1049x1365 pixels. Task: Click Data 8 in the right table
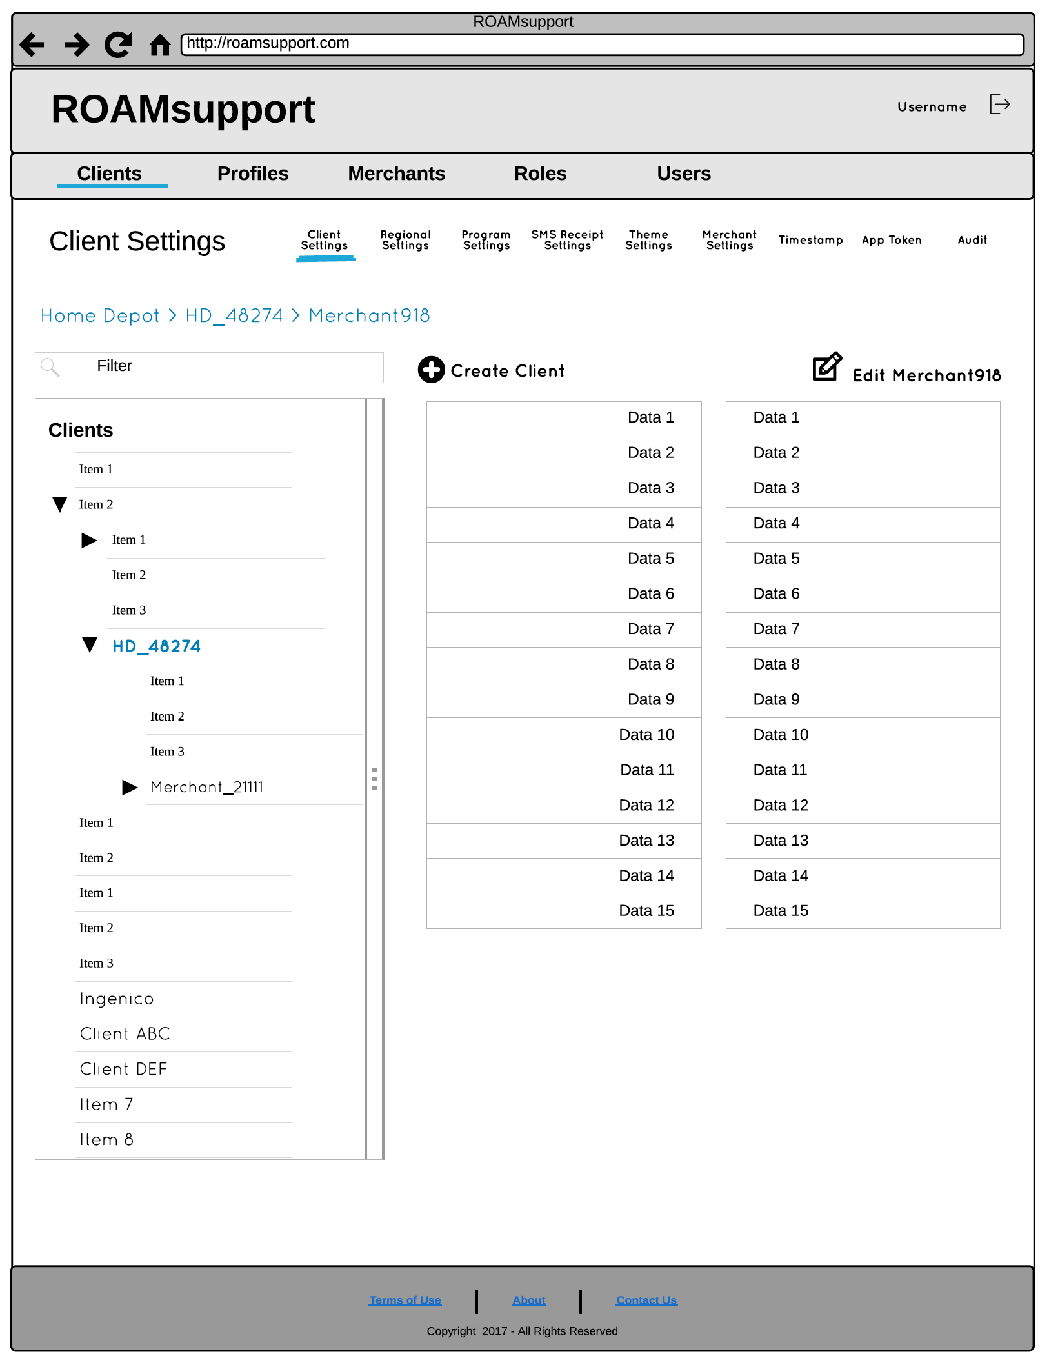coord(863,665)
